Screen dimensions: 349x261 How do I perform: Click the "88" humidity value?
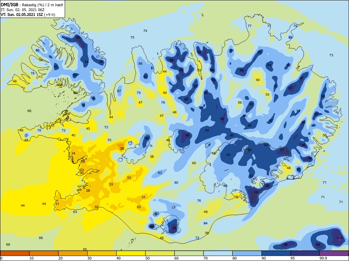click(x=140, y=63)
